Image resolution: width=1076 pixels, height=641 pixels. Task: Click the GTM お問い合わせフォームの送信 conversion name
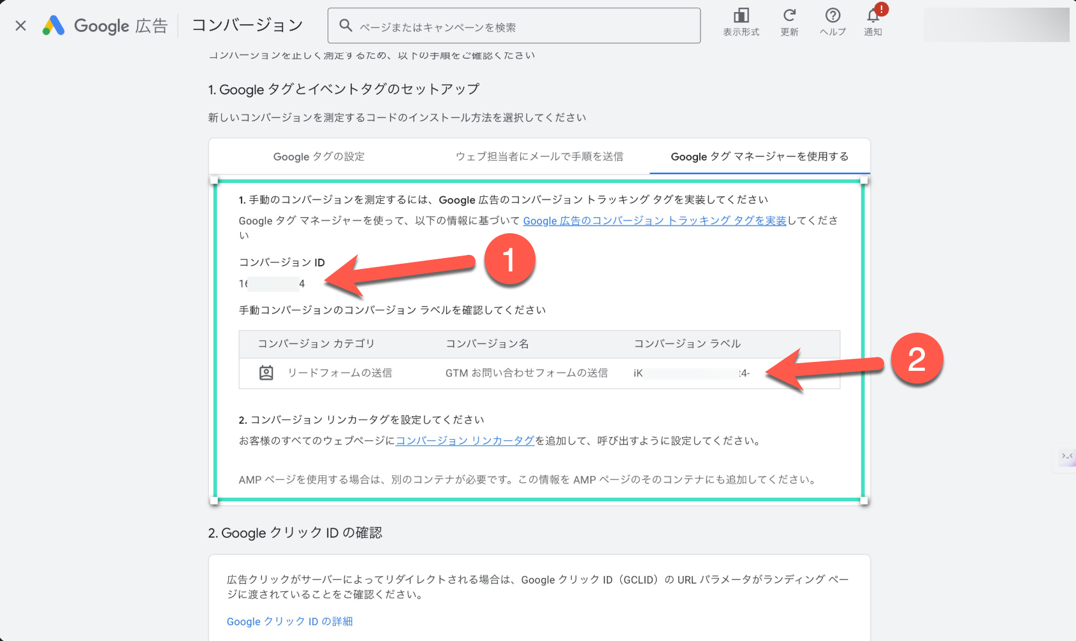pos(526,373)
